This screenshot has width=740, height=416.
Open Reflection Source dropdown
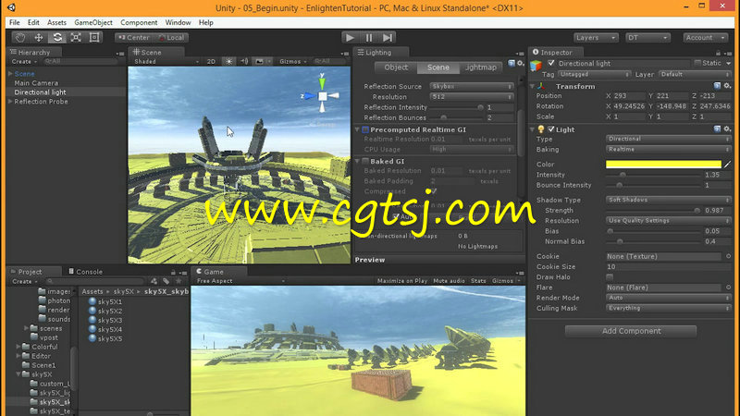pos(471,86)
